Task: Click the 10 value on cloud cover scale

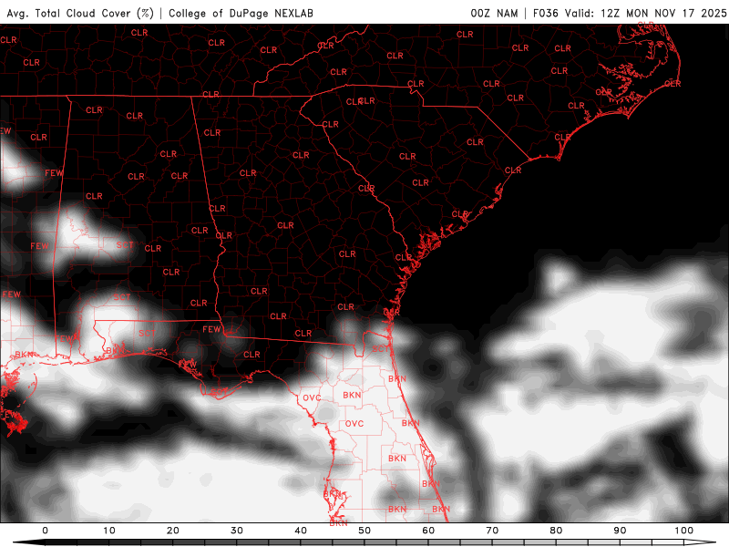Action: [108, 531]
